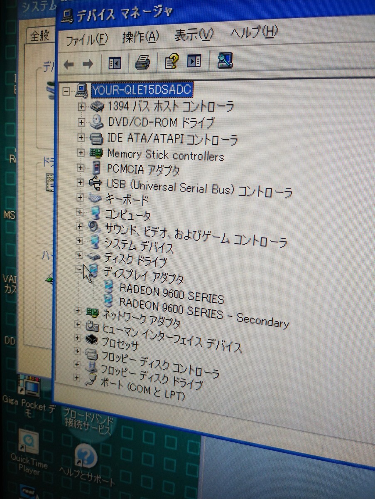Expand the キーボード node
The height and width of the screenshot is (499, 375).
point(80,197)
